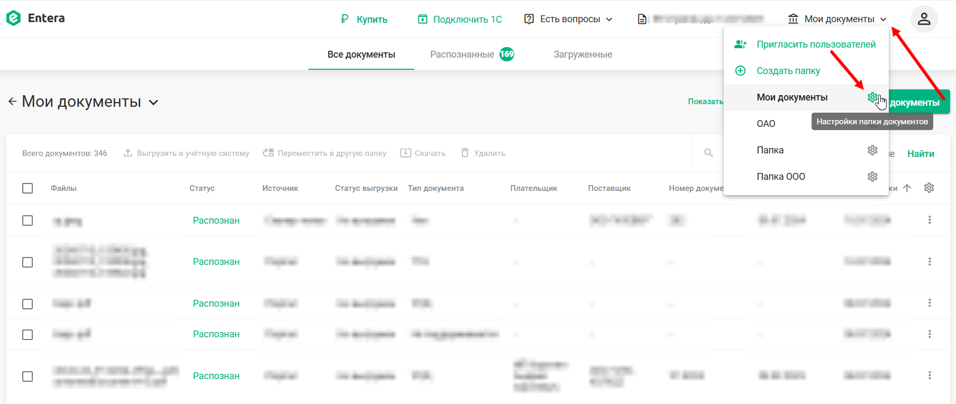This screenshot has height=404, width=956.
Task: Click the move-to-folder icon
Action: coord(268,153)
